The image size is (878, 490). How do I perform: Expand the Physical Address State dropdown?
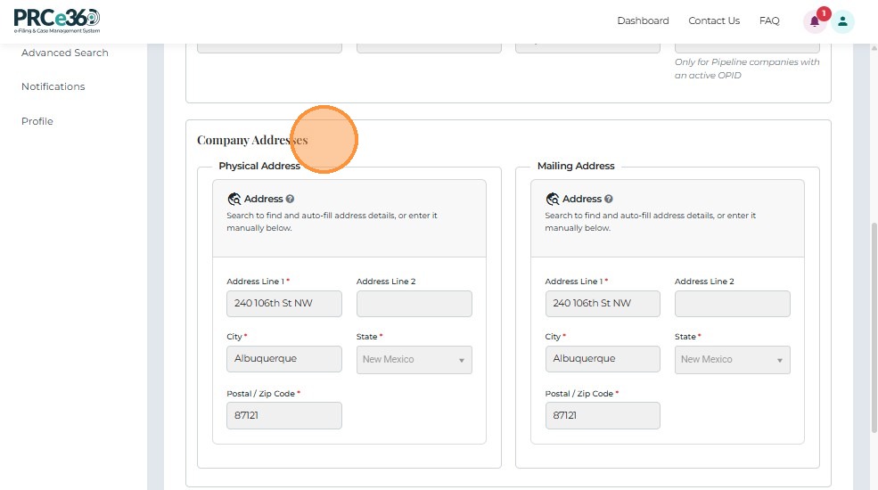[x=414, y=360]
